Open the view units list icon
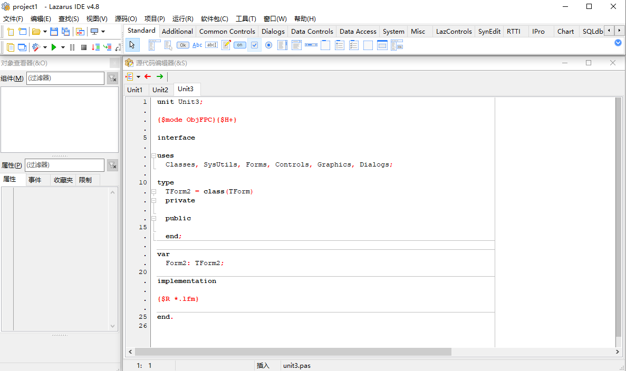The width and height of the screenshot is (626, 371). pyautogui.click(x=11, y=47)
